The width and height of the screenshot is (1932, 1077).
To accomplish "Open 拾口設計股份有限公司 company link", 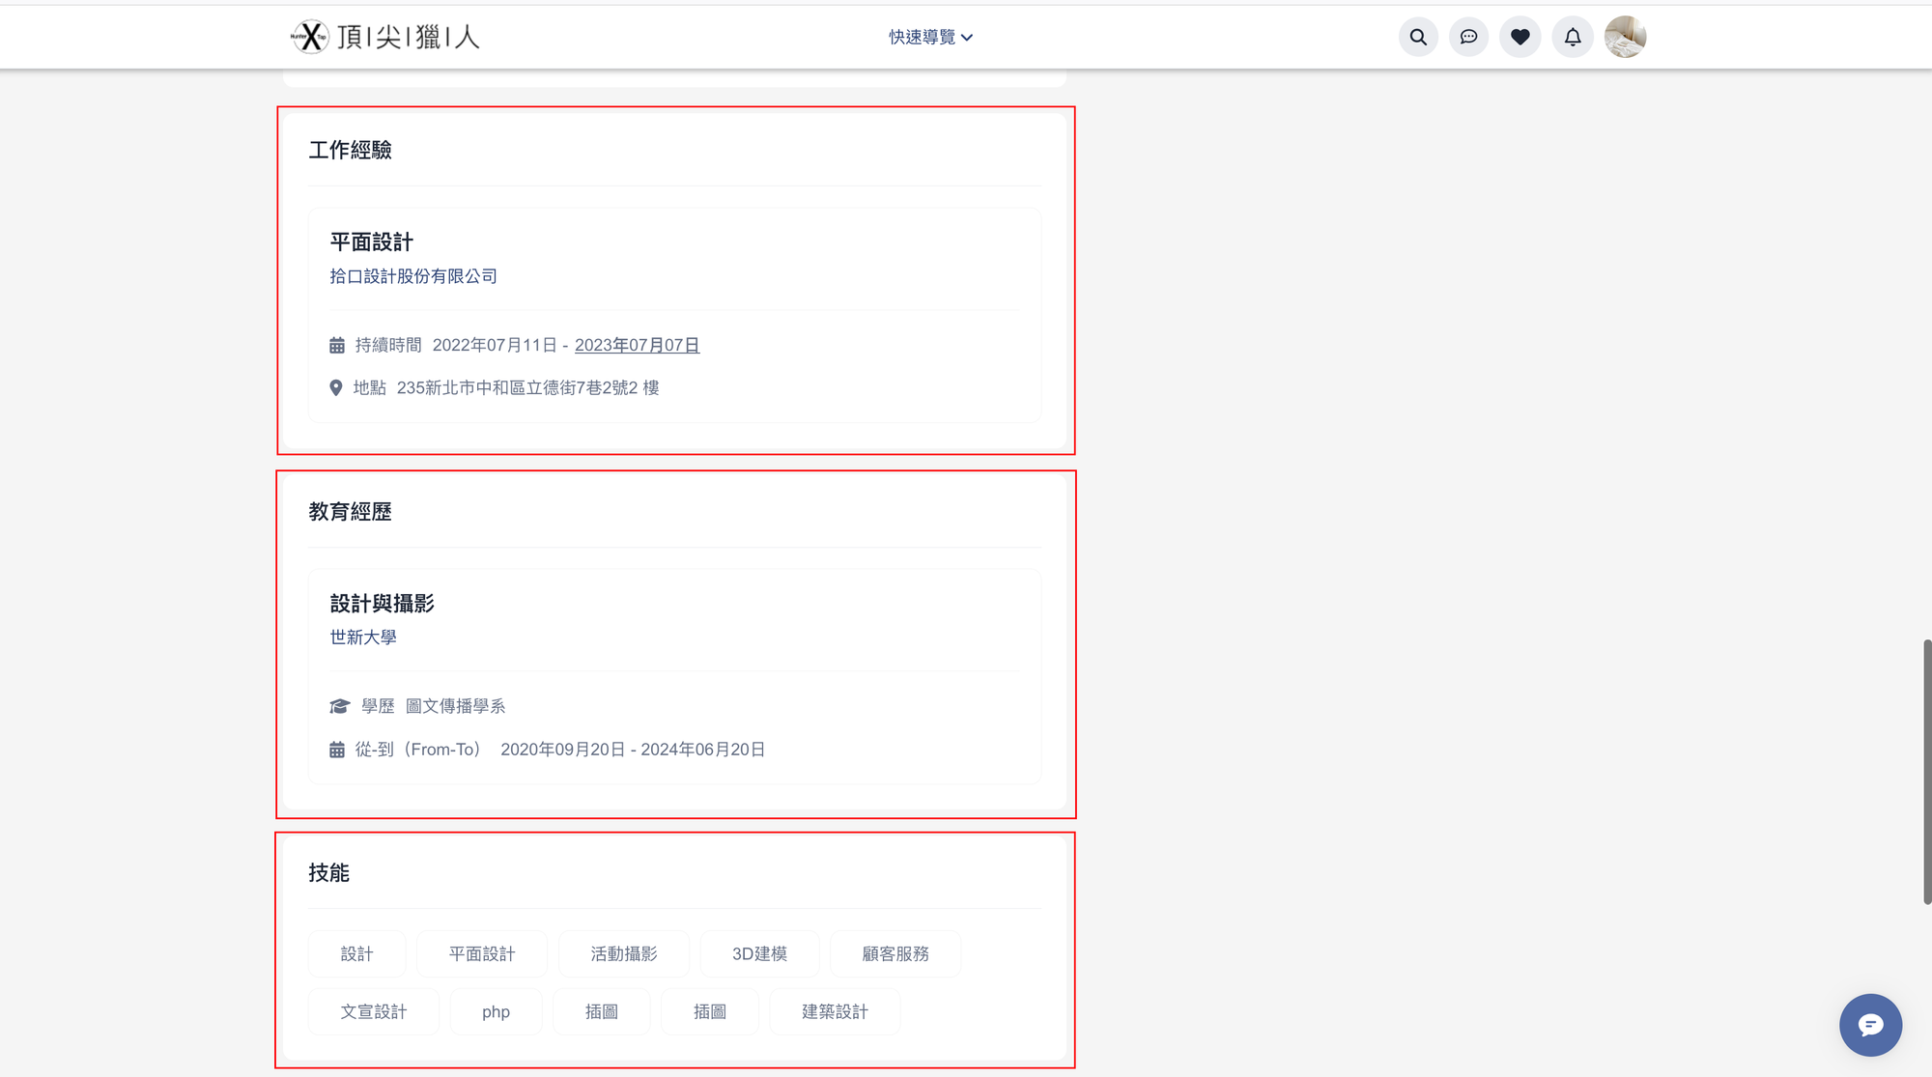I will (413, 276).
